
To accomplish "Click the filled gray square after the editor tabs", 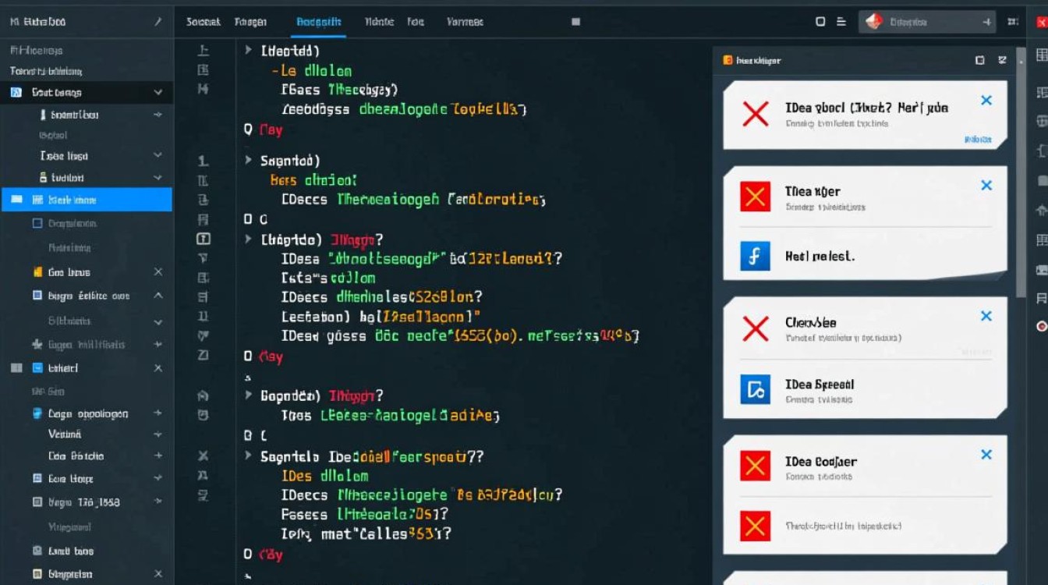I will (x=575, y=22).
